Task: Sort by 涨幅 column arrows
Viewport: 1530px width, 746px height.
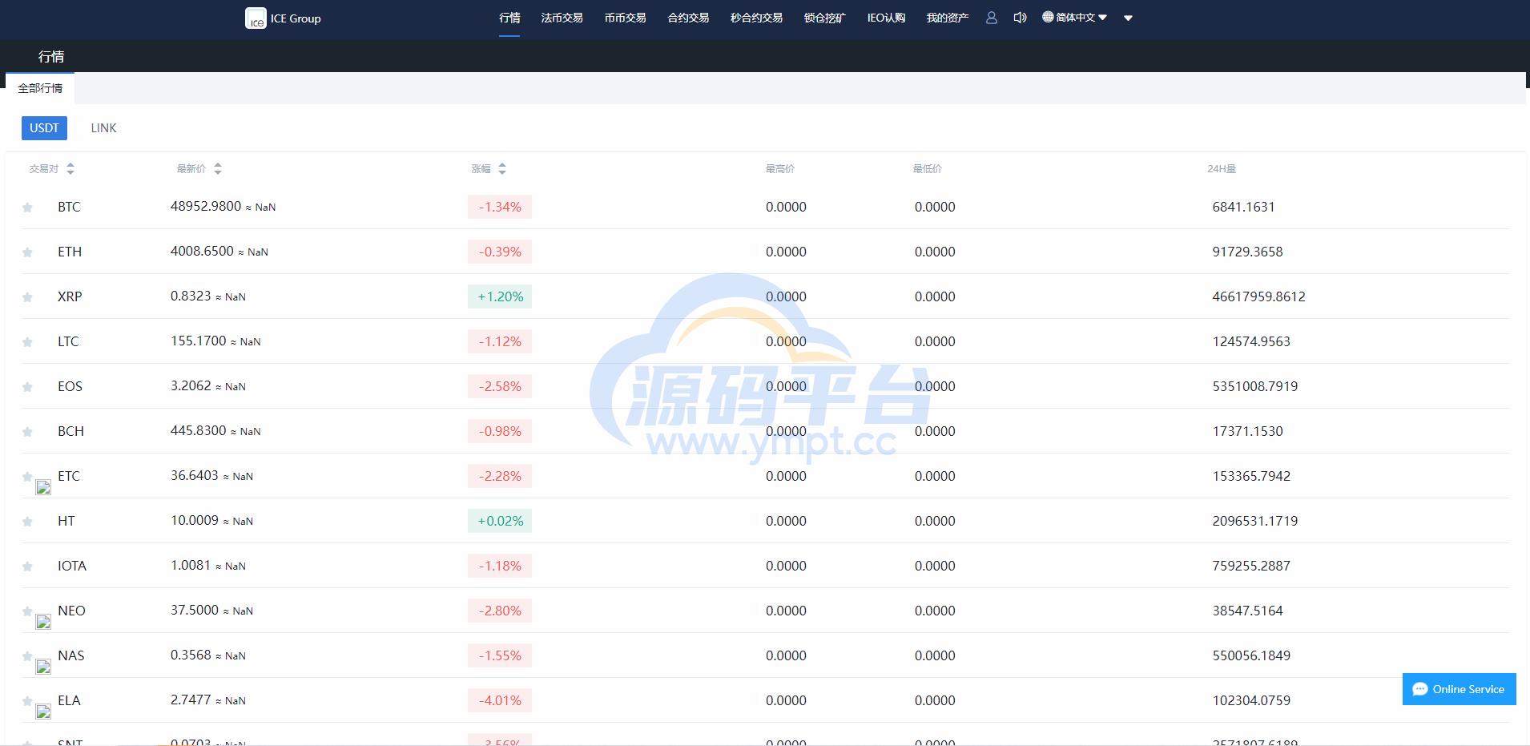Action: pos(502,168)
